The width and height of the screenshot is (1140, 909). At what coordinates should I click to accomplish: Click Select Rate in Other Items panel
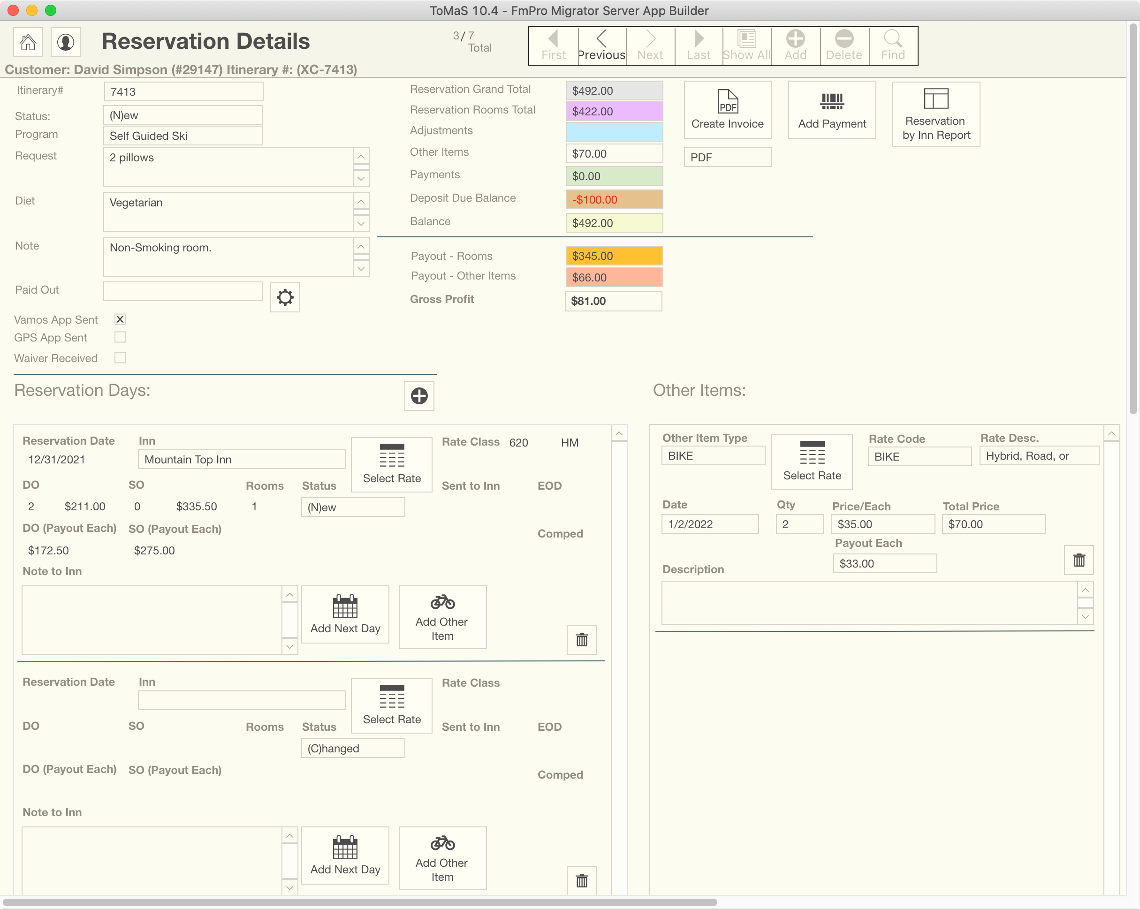(x=812, y=461)
